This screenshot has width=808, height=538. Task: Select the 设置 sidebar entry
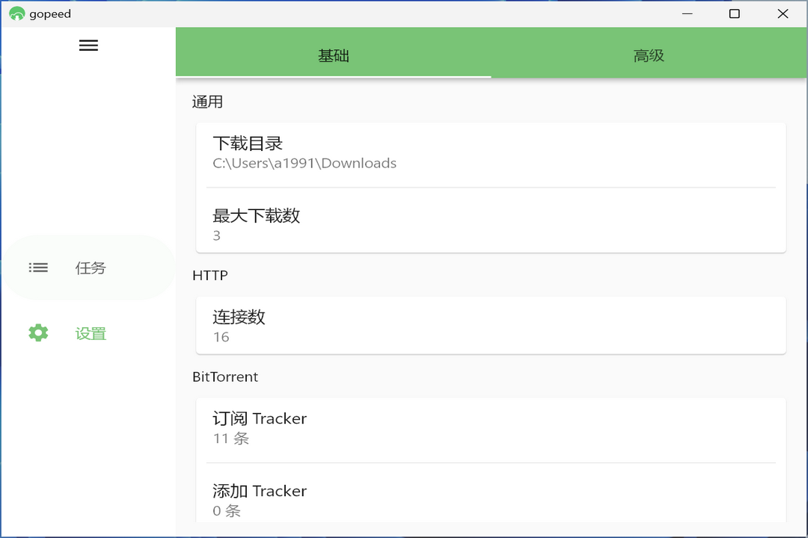[91, 333]
